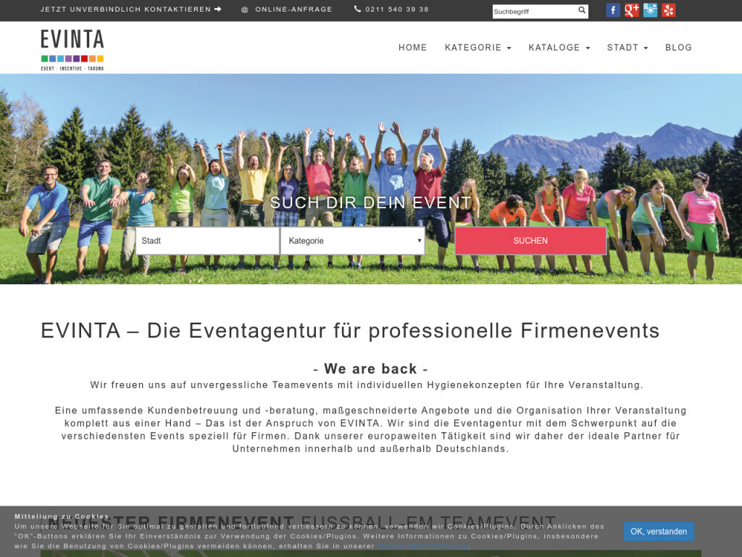Start a search with the magnifier icon
Image resolution: width=742 pixels, height=557 pixels.
(582, 10)
